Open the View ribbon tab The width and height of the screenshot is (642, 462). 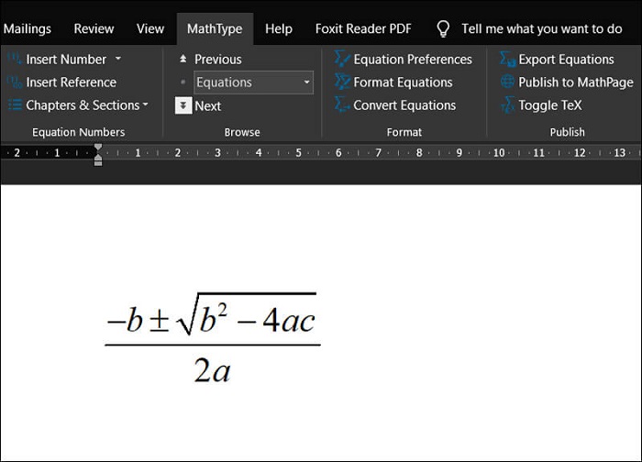pyautogui.click(x=150, y=28)
